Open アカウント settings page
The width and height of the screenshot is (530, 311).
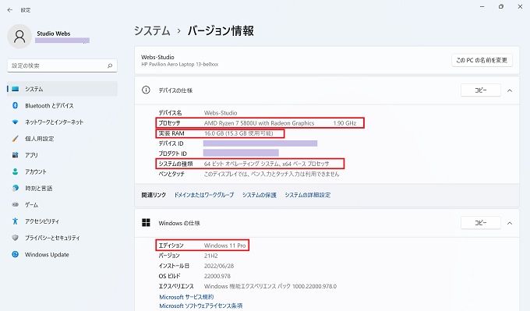[x=62, y=171]
